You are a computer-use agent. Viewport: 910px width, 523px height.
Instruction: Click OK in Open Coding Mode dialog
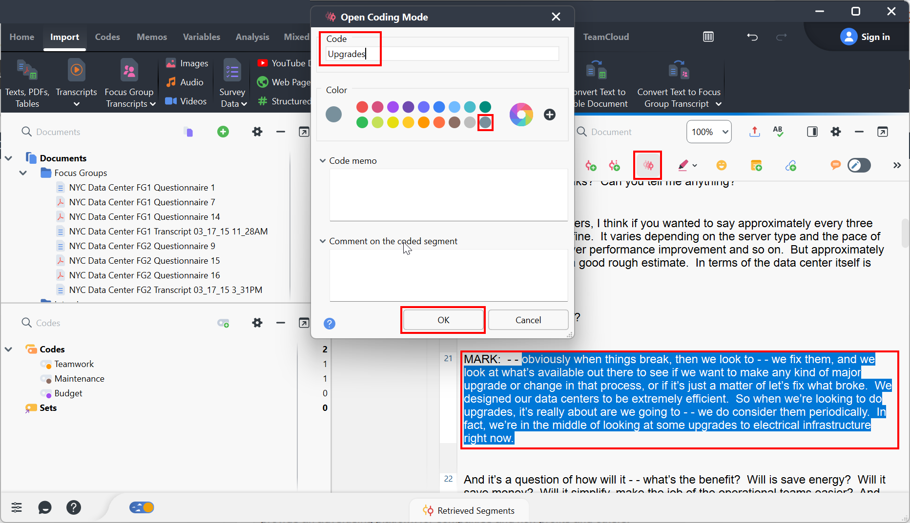443,320
